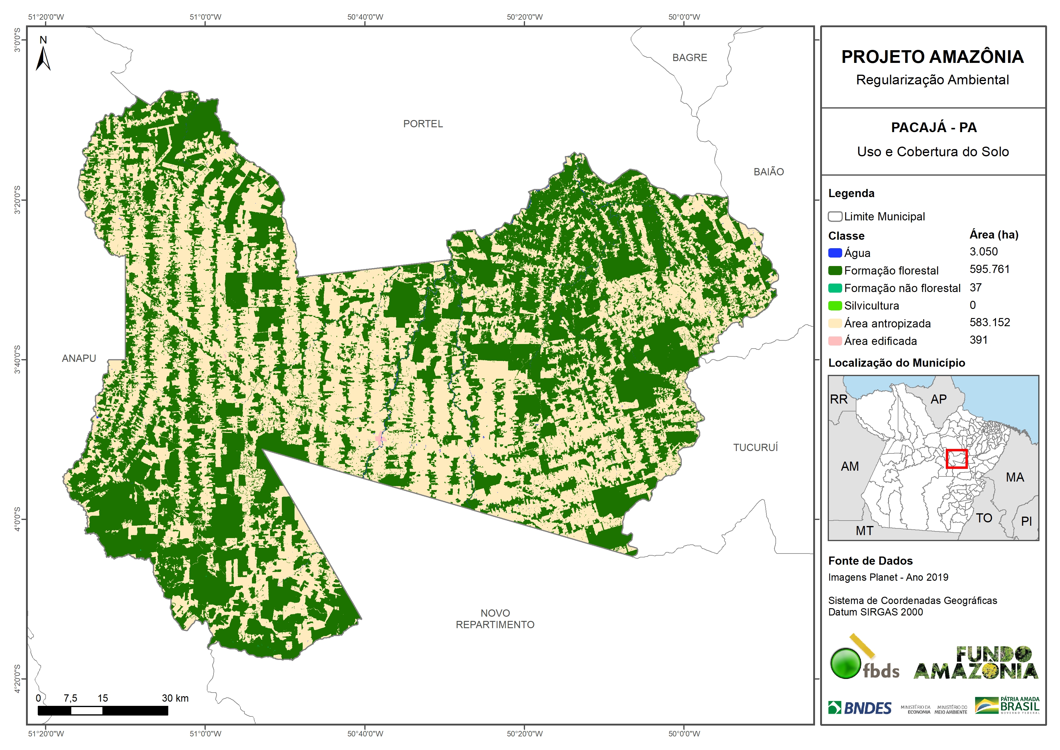Click the blue Água legend swatch

835,253
